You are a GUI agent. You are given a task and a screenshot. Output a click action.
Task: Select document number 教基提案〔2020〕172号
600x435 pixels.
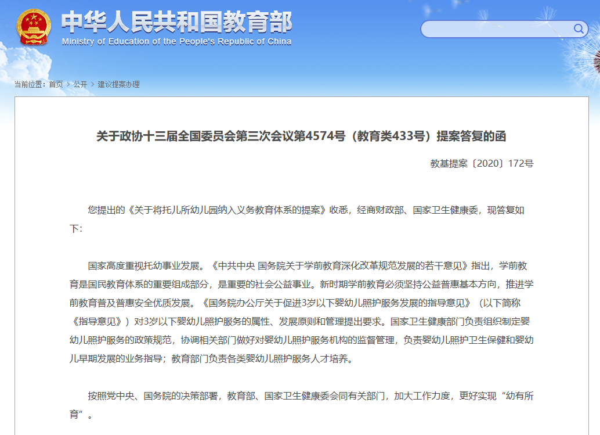coord(482,164)
